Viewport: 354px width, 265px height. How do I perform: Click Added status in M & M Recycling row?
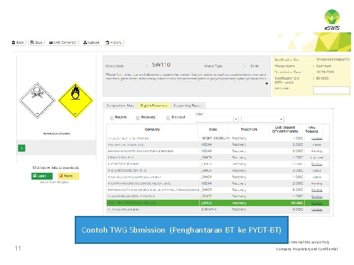[317, 171]
